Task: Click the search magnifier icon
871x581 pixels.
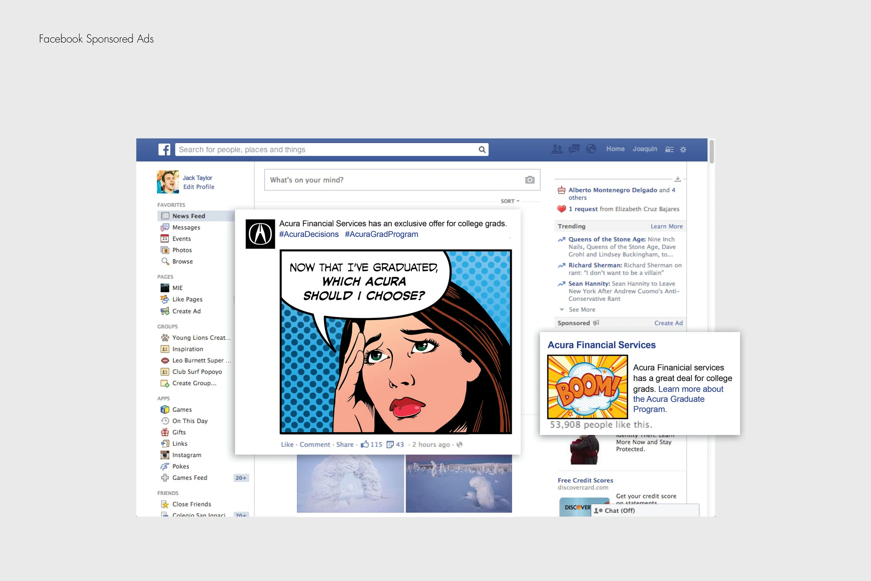Action: [x=482, y=149]
